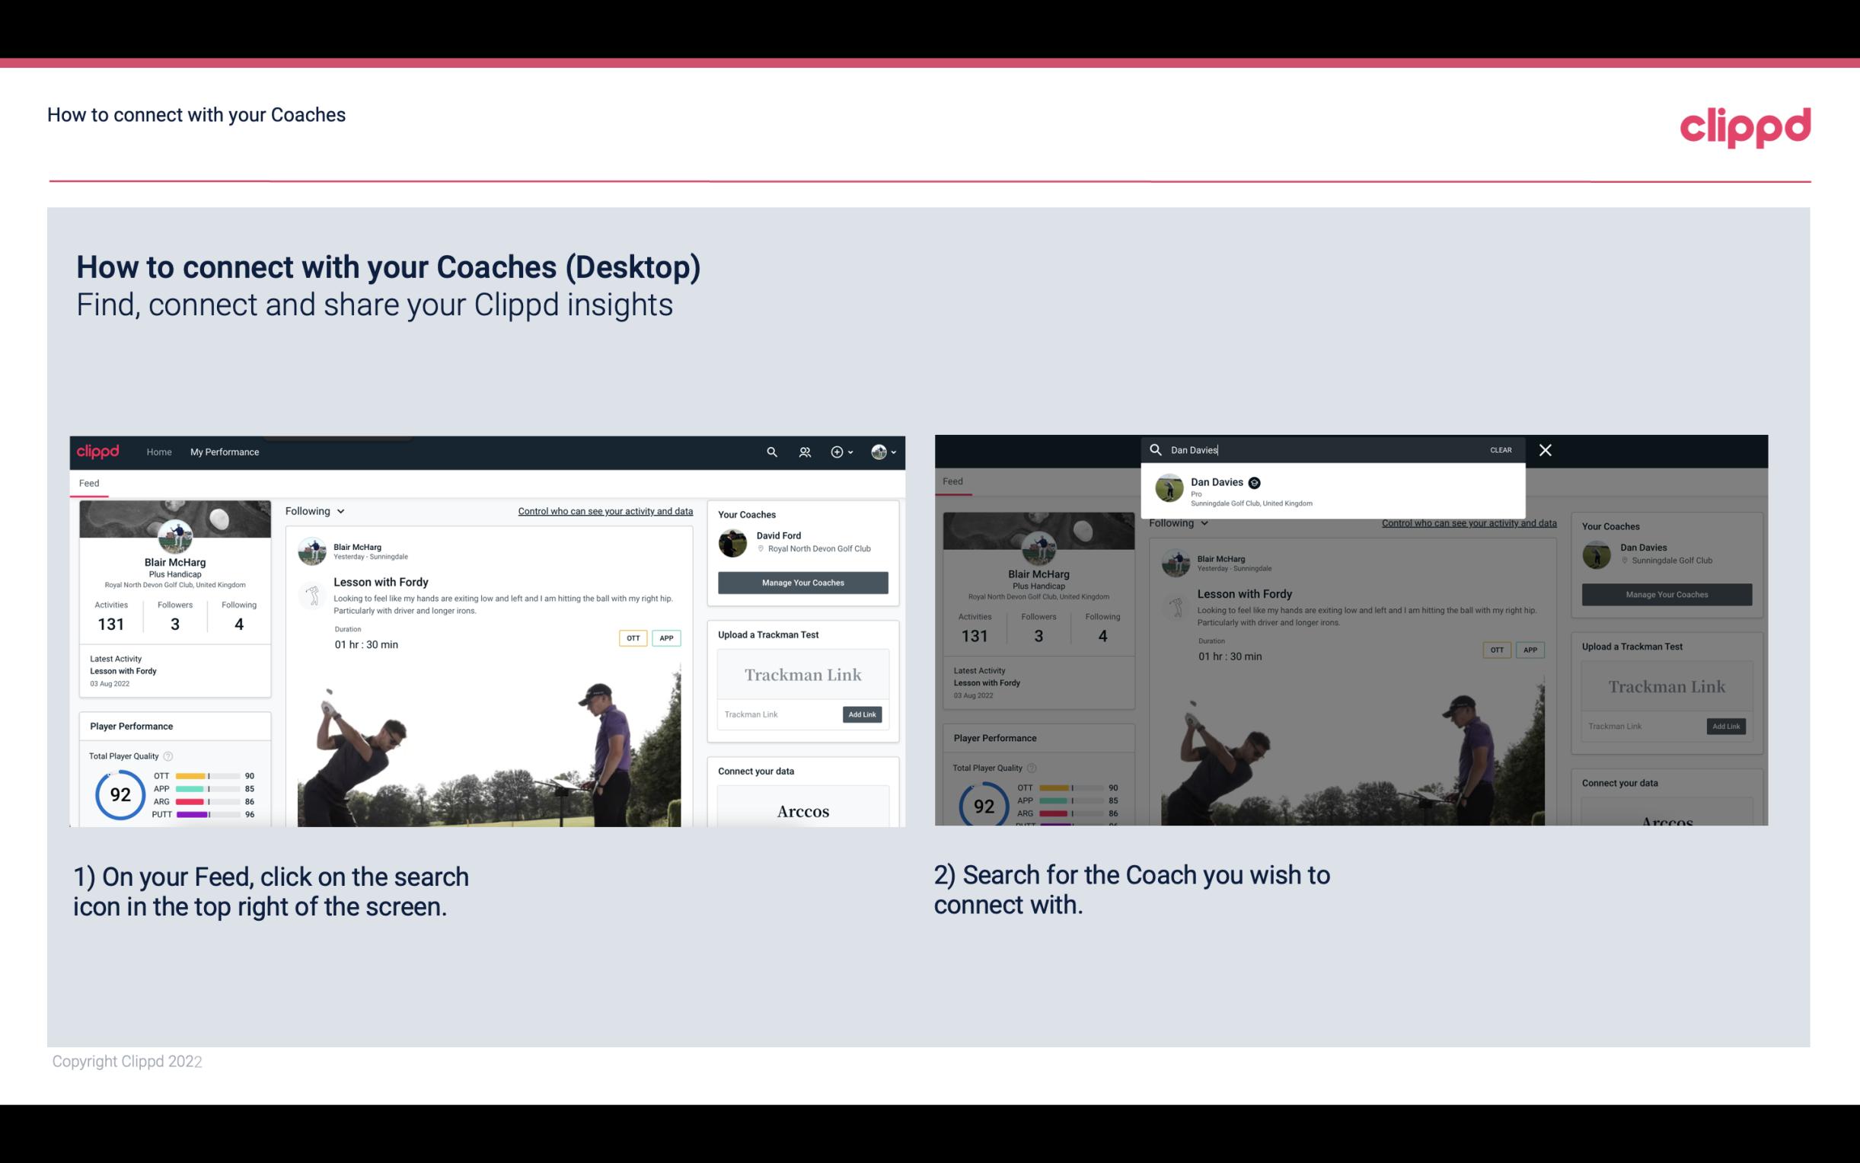
Task: Click the Home tab in navigation bar
Action: pos(159,452)
